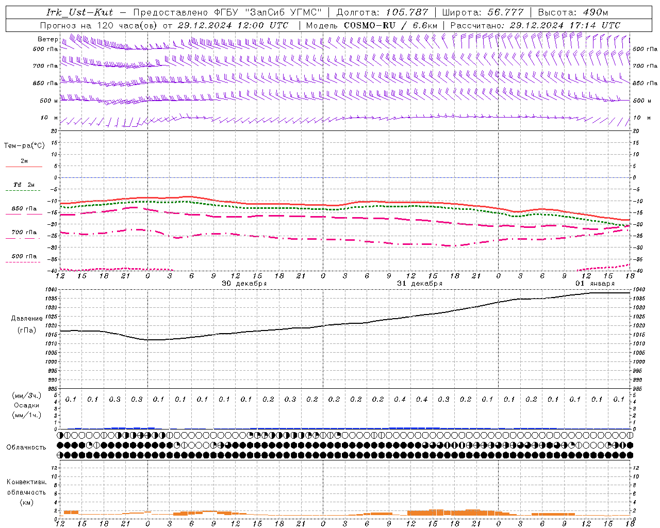Click the Облачность panel label
Image resolution: width=660 pixels, height=528 pixels.
click(x=26, y=448)
